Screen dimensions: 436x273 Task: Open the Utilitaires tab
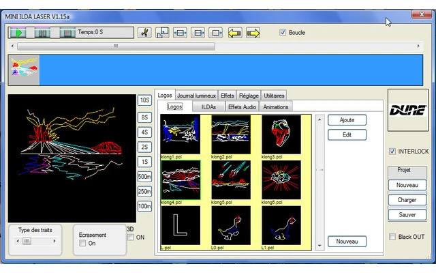(x=274, y=96)
